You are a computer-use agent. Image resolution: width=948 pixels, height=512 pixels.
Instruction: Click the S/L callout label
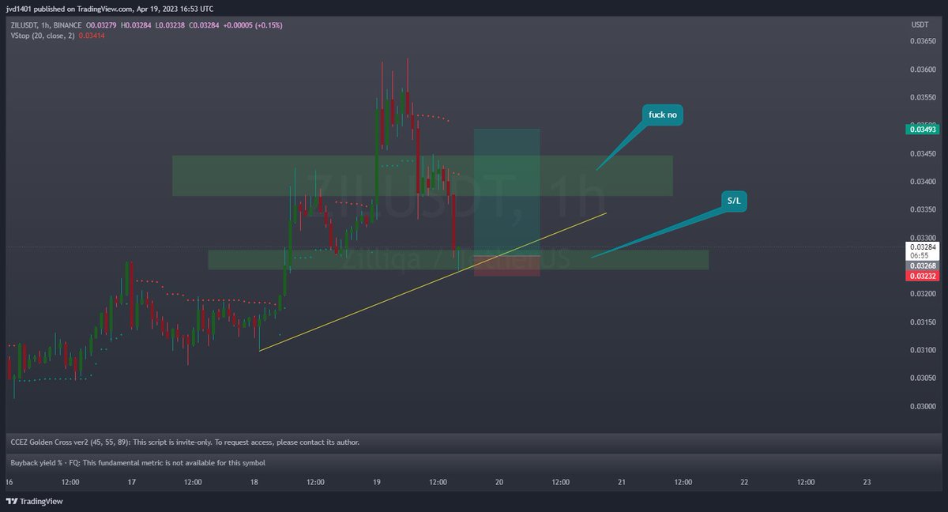click(x=735, y=201)
